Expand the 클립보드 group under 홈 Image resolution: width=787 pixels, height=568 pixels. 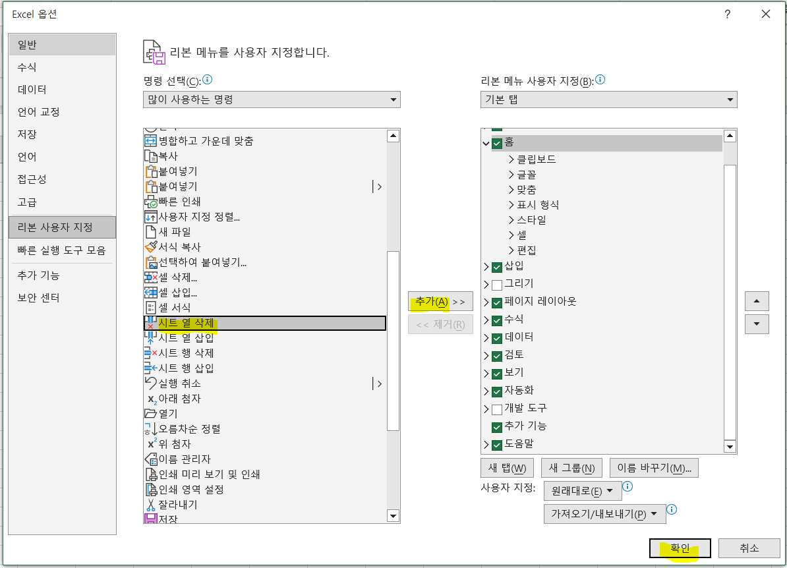[511, 159]
